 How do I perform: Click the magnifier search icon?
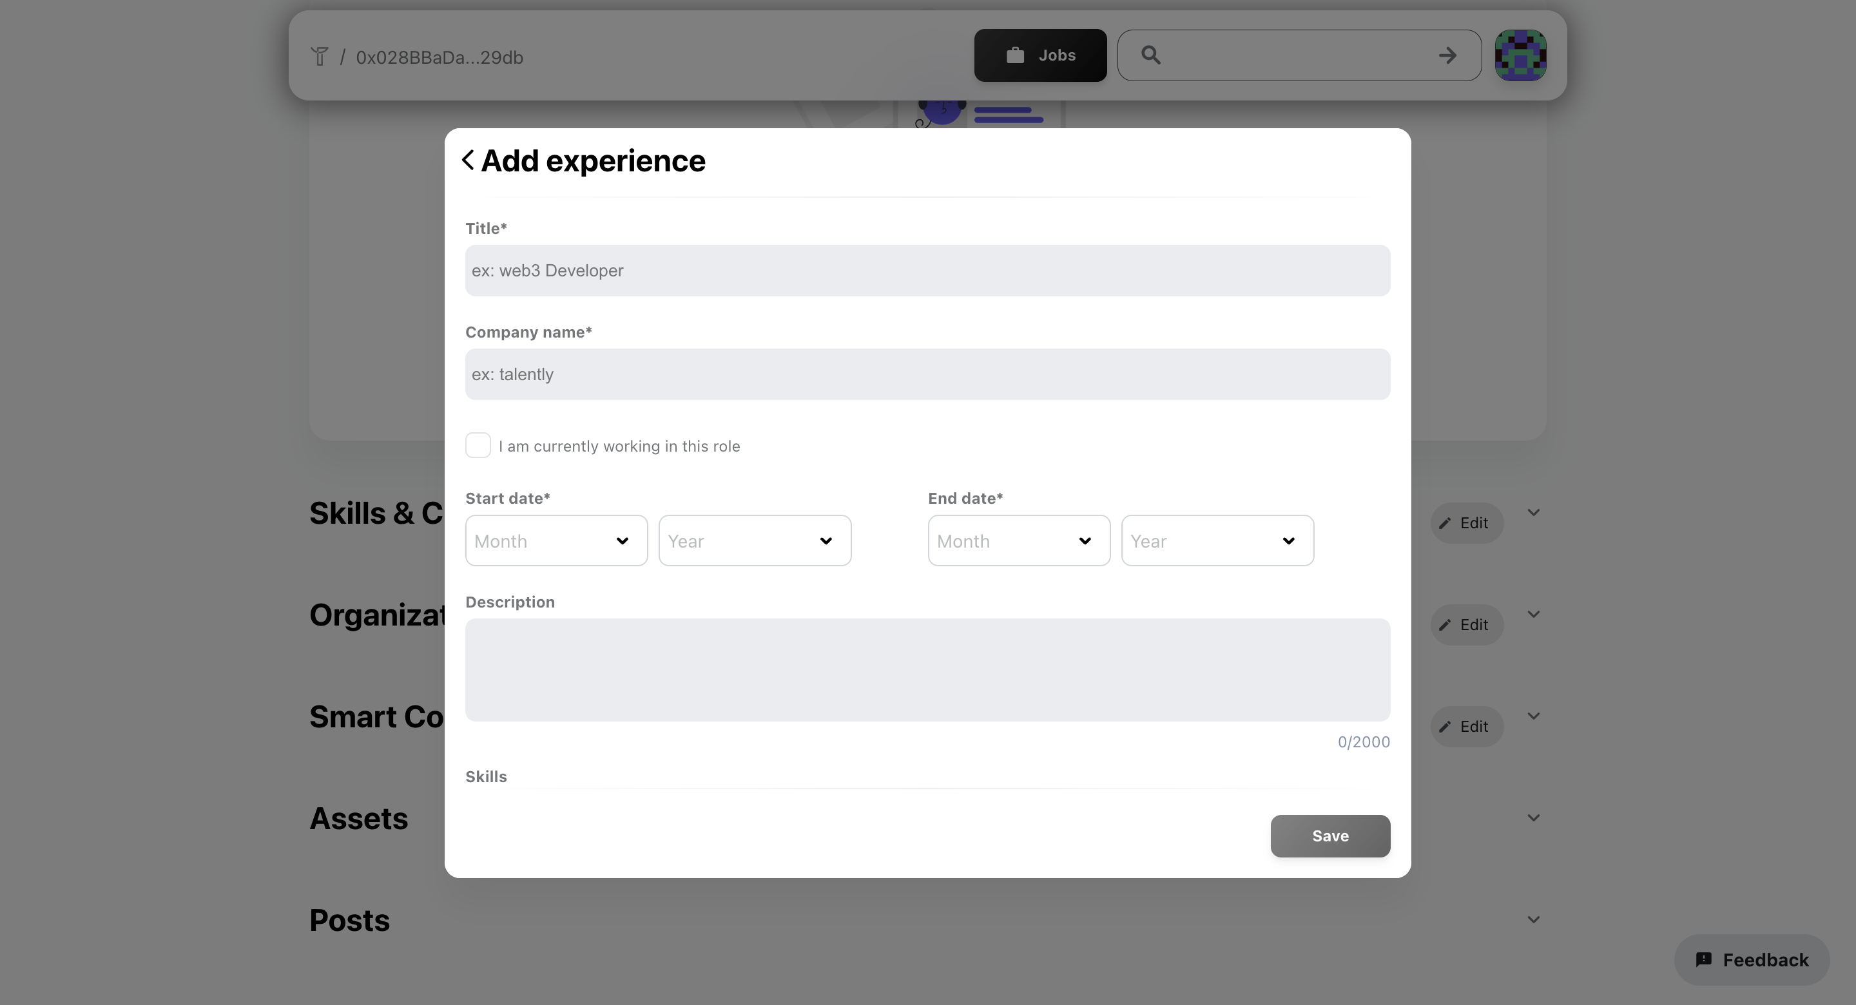pyautogui.click(x=1150, y=55)
